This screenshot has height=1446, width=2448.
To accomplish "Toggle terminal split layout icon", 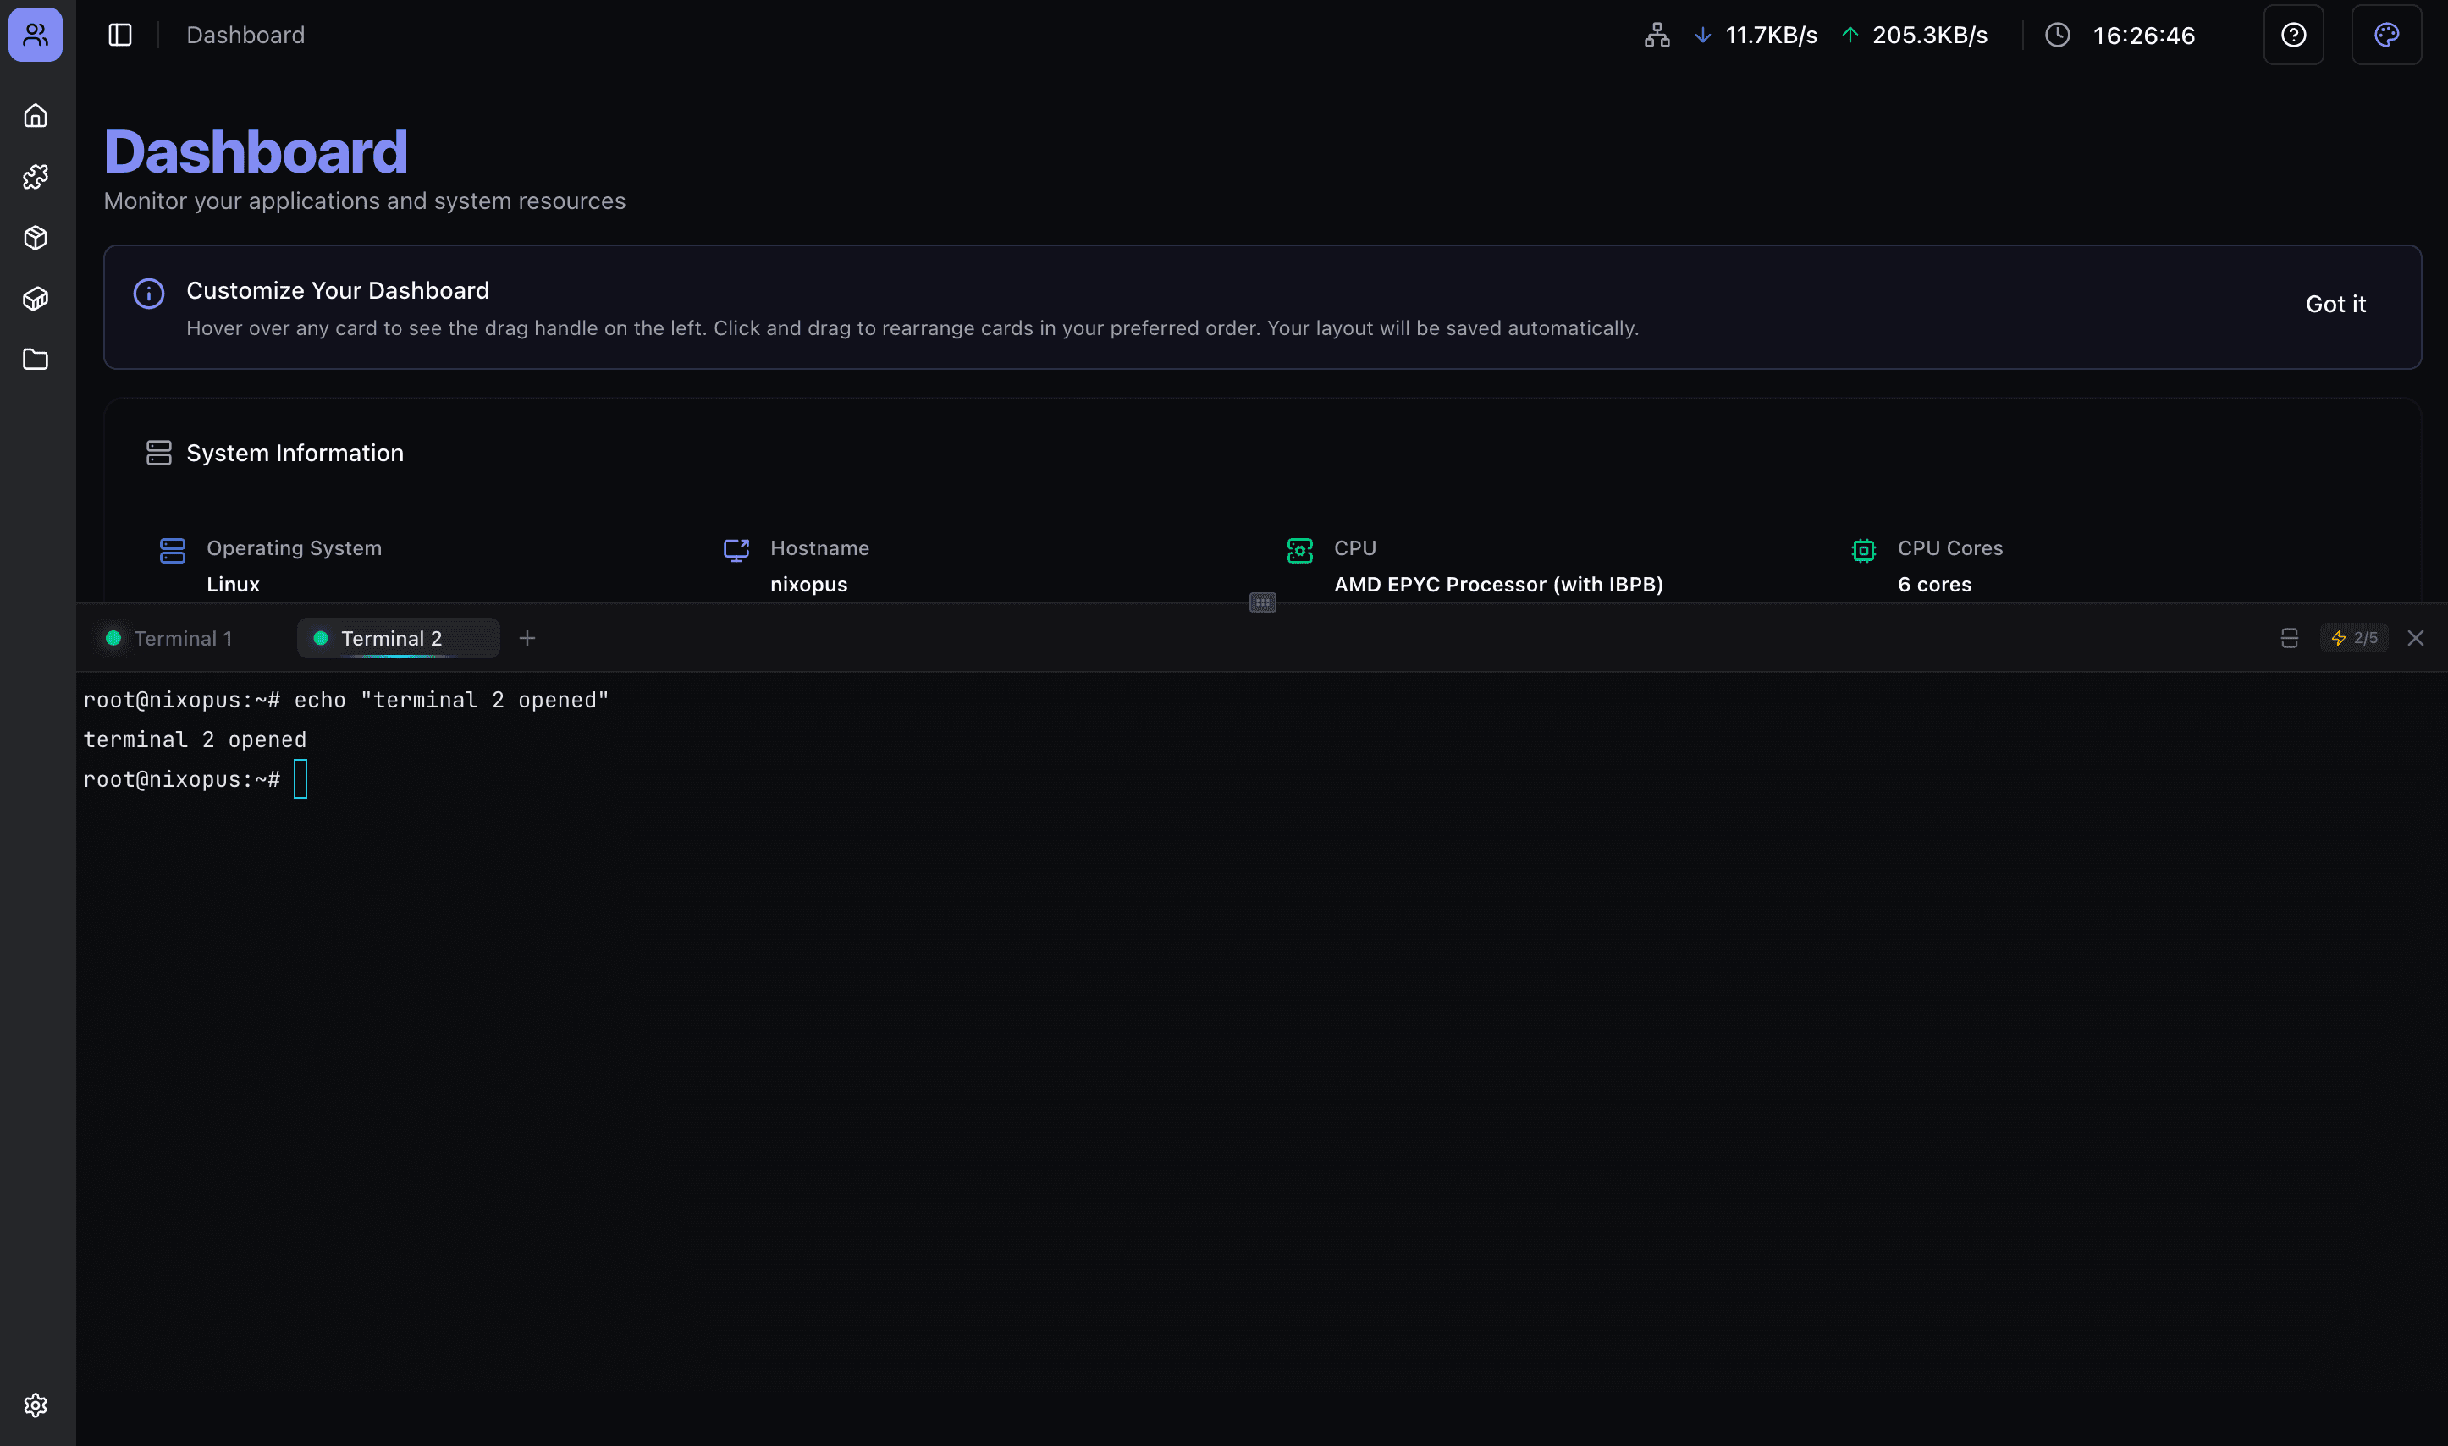I will pyautogui.click(x=2289, y=638).
